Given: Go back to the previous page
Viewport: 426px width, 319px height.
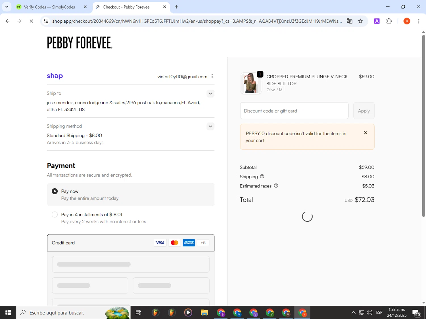Looking at the screenshot, I should point(8,21).
